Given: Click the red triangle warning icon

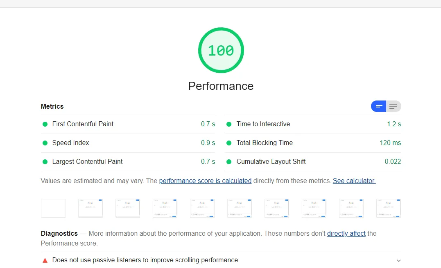Looking at the screenshot, I should click(45, 260).
